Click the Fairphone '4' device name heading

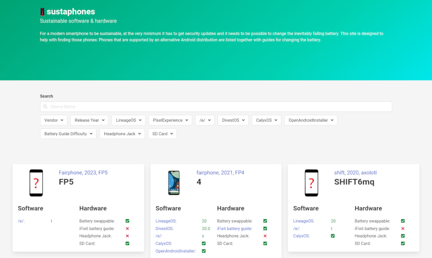tap(199, 182)
